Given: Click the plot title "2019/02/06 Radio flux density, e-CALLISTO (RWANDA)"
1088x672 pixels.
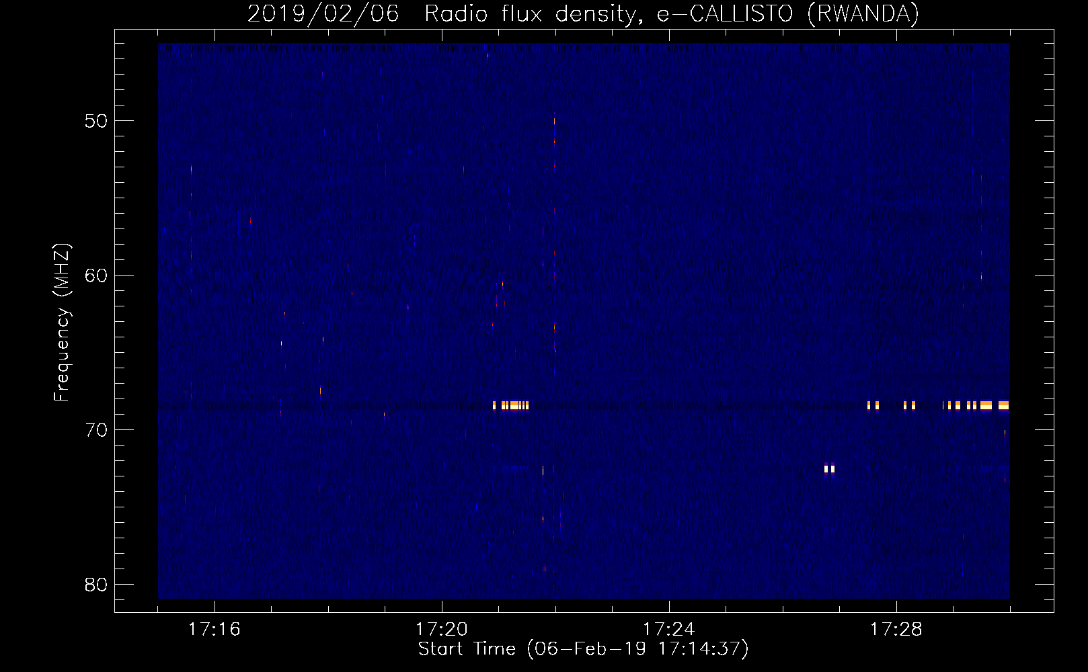Looking at the screenshot, I should [x=583, y=13].
